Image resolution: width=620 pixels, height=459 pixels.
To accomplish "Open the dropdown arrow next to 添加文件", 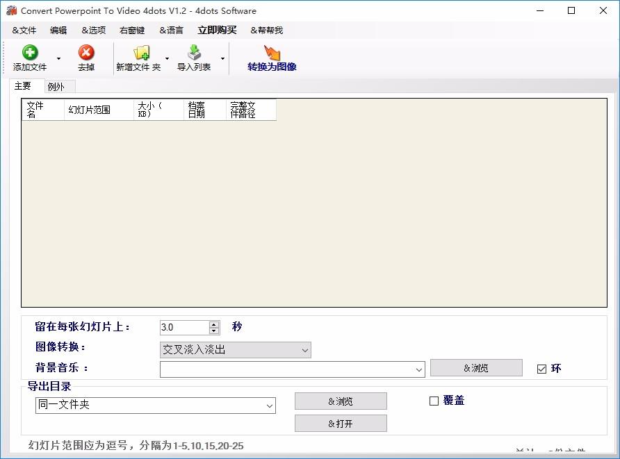I will point(58,58).
